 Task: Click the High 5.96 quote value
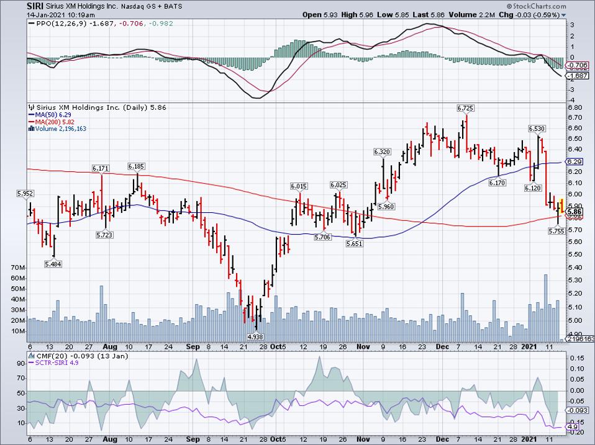pos(357,15)
